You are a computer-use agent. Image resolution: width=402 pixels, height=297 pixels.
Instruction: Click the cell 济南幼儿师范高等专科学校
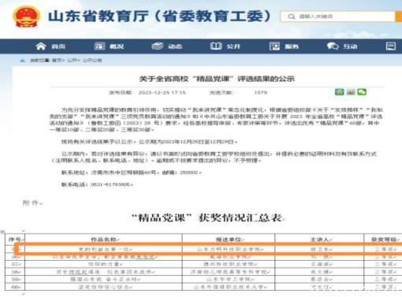click(x=229, y=272)
